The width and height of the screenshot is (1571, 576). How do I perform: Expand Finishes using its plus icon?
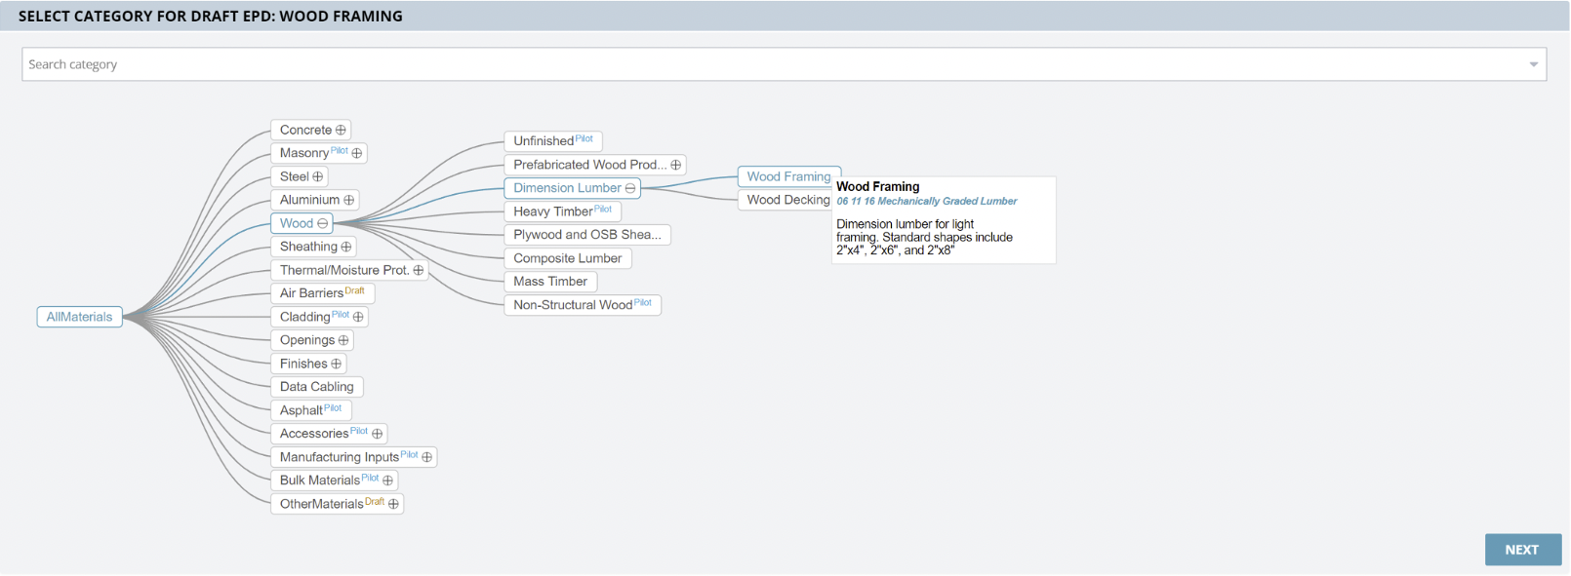(x=336, y=365)
